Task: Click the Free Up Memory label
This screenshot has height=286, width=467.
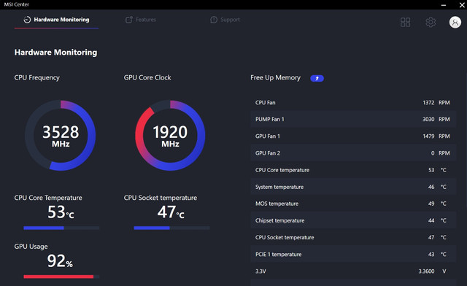Action: coord(275,78)
